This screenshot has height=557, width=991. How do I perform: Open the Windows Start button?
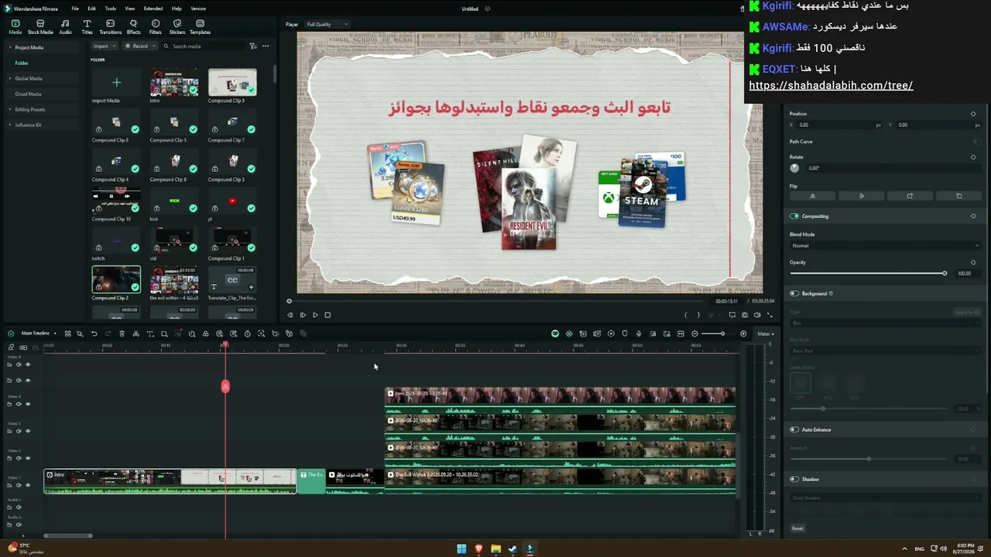(x=461, y=549)
